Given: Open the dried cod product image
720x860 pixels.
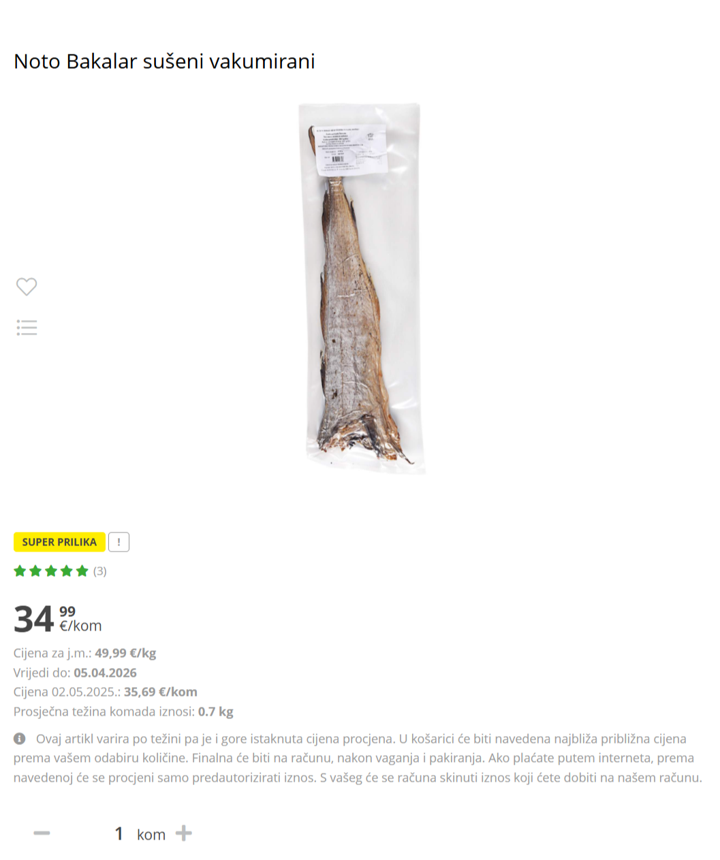Looking at the screenshot, I should tap(360, 289).
